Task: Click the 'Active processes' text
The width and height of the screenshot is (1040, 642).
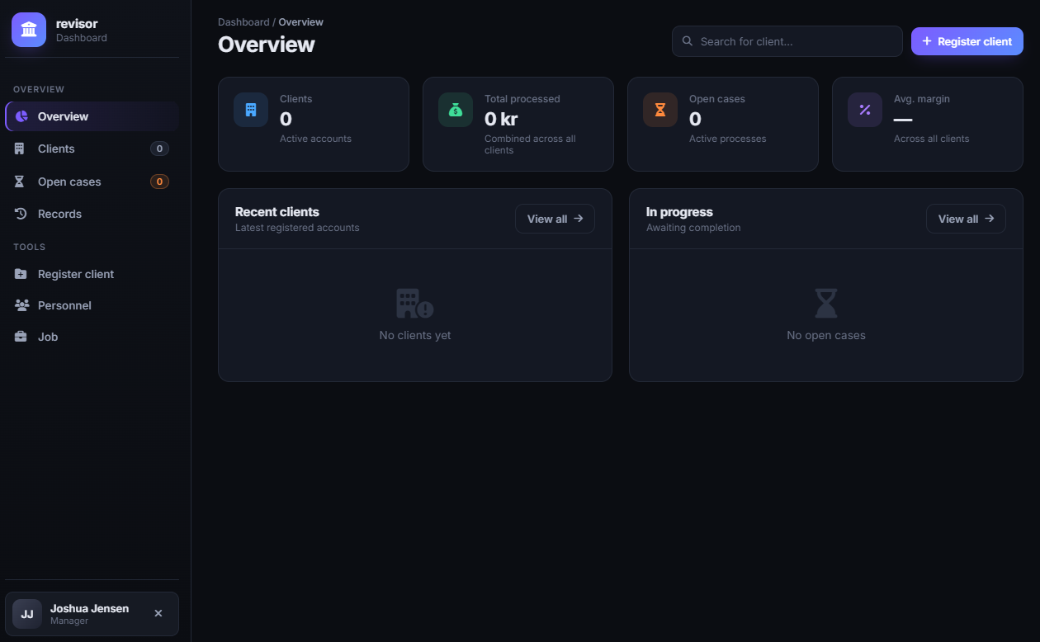Action: pyautogui.click(x=727, y=139)
